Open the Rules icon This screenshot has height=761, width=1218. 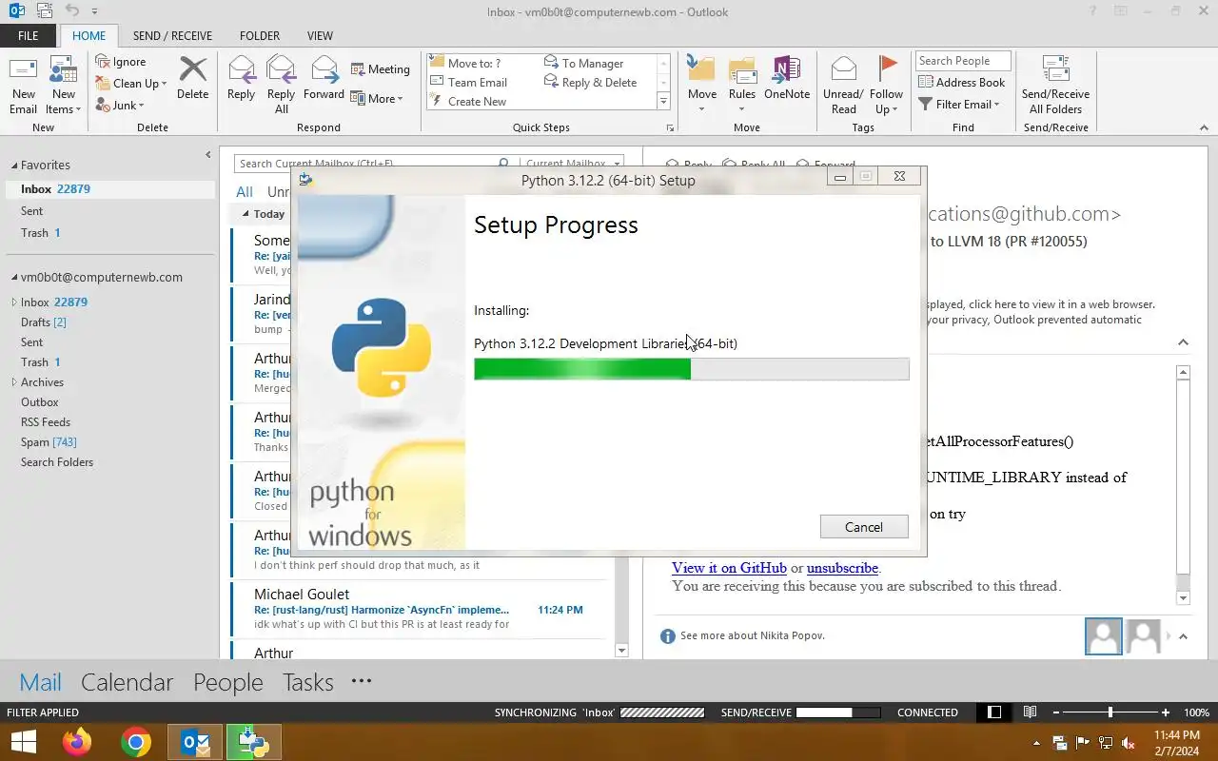coord(742,69)
